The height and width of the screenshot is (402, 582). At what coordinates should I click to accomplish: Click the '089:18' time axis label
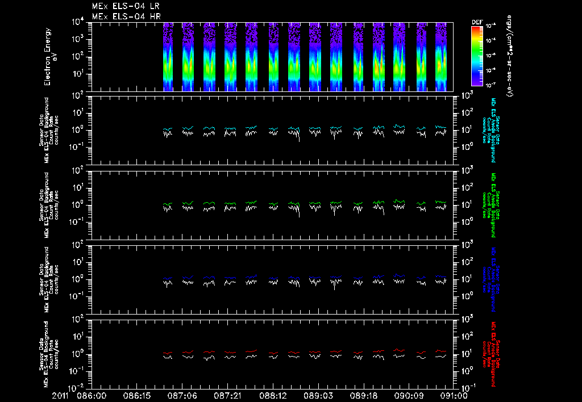[363, 396]
